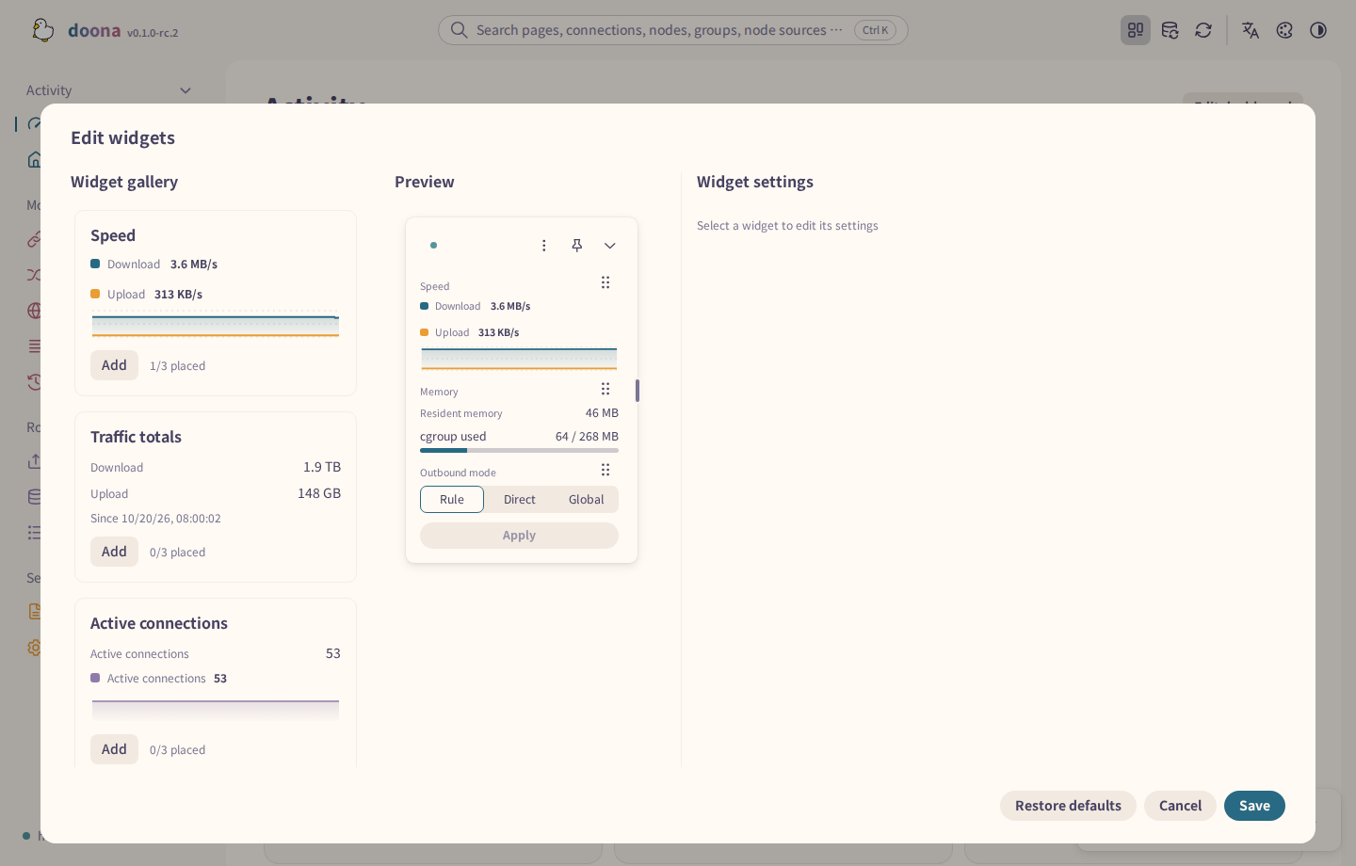Click the '64 / 268 MB' cgroup value
This screenshot has width=1356, height=866.
587,437
